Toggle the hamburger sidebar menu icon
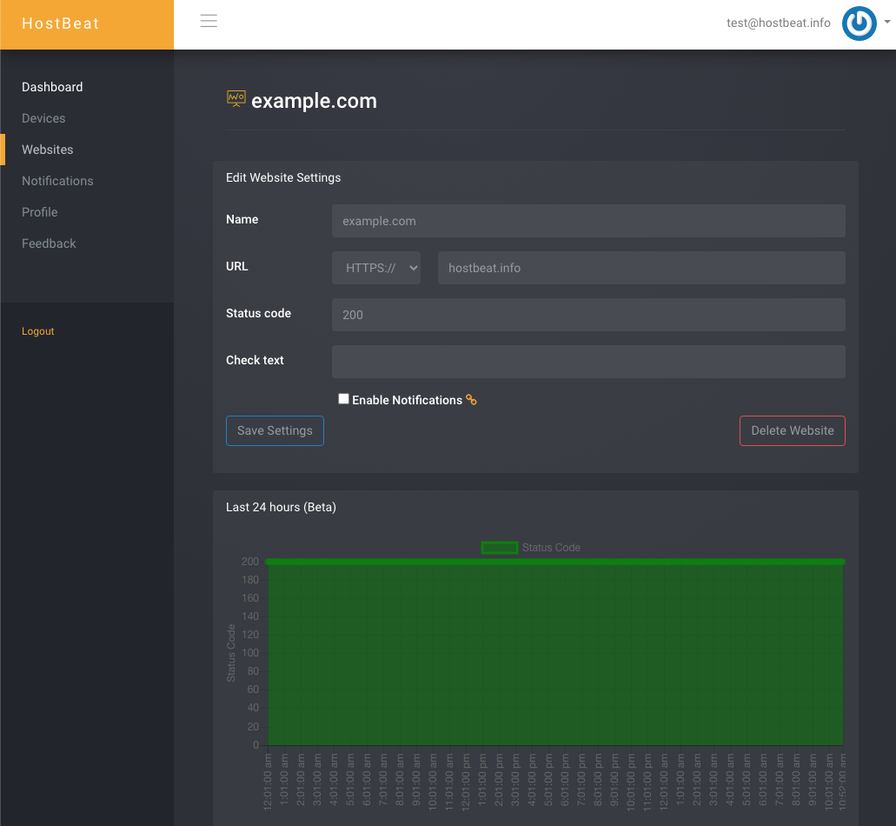Screen dimensions: 896x826 pyautogui.click(x=209, y=21)
